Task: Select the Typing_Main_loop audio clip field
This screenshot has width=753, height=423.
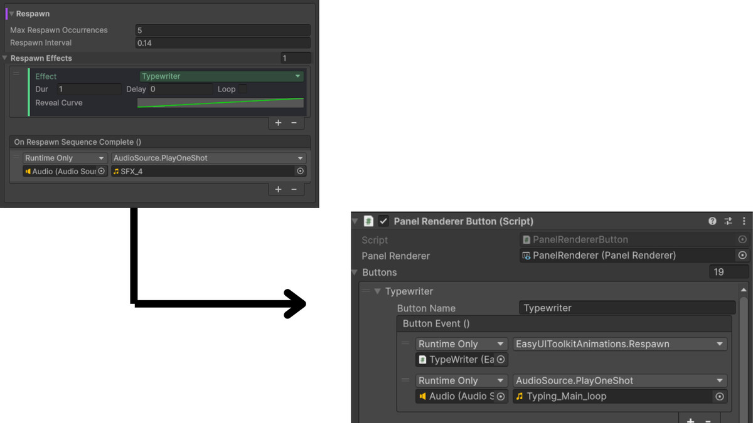Action: click(x=613, y=397)
